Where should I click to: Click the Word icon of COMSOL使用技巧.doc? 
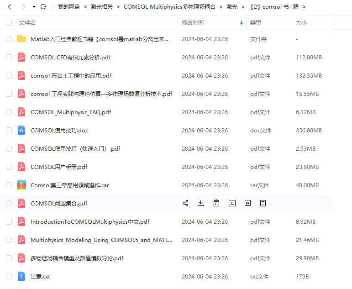(21, 130)
